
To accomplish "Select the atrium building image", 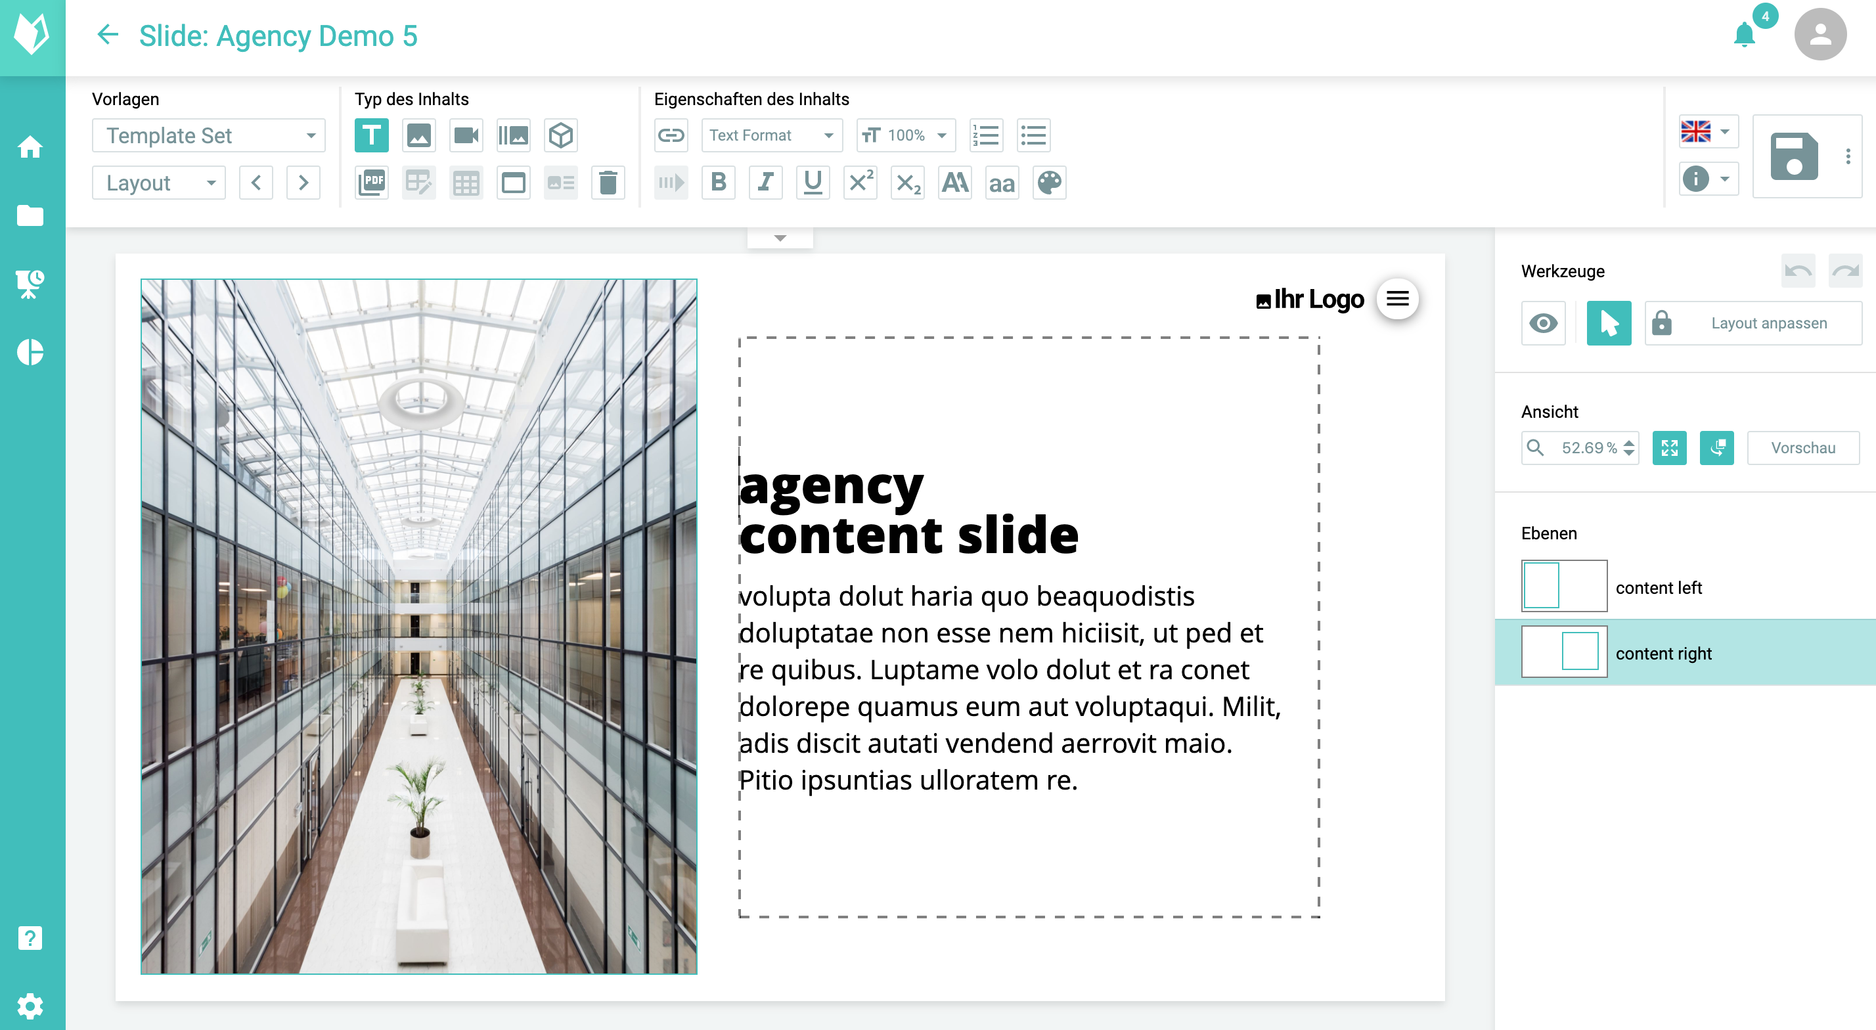I will tap(419, 627).
